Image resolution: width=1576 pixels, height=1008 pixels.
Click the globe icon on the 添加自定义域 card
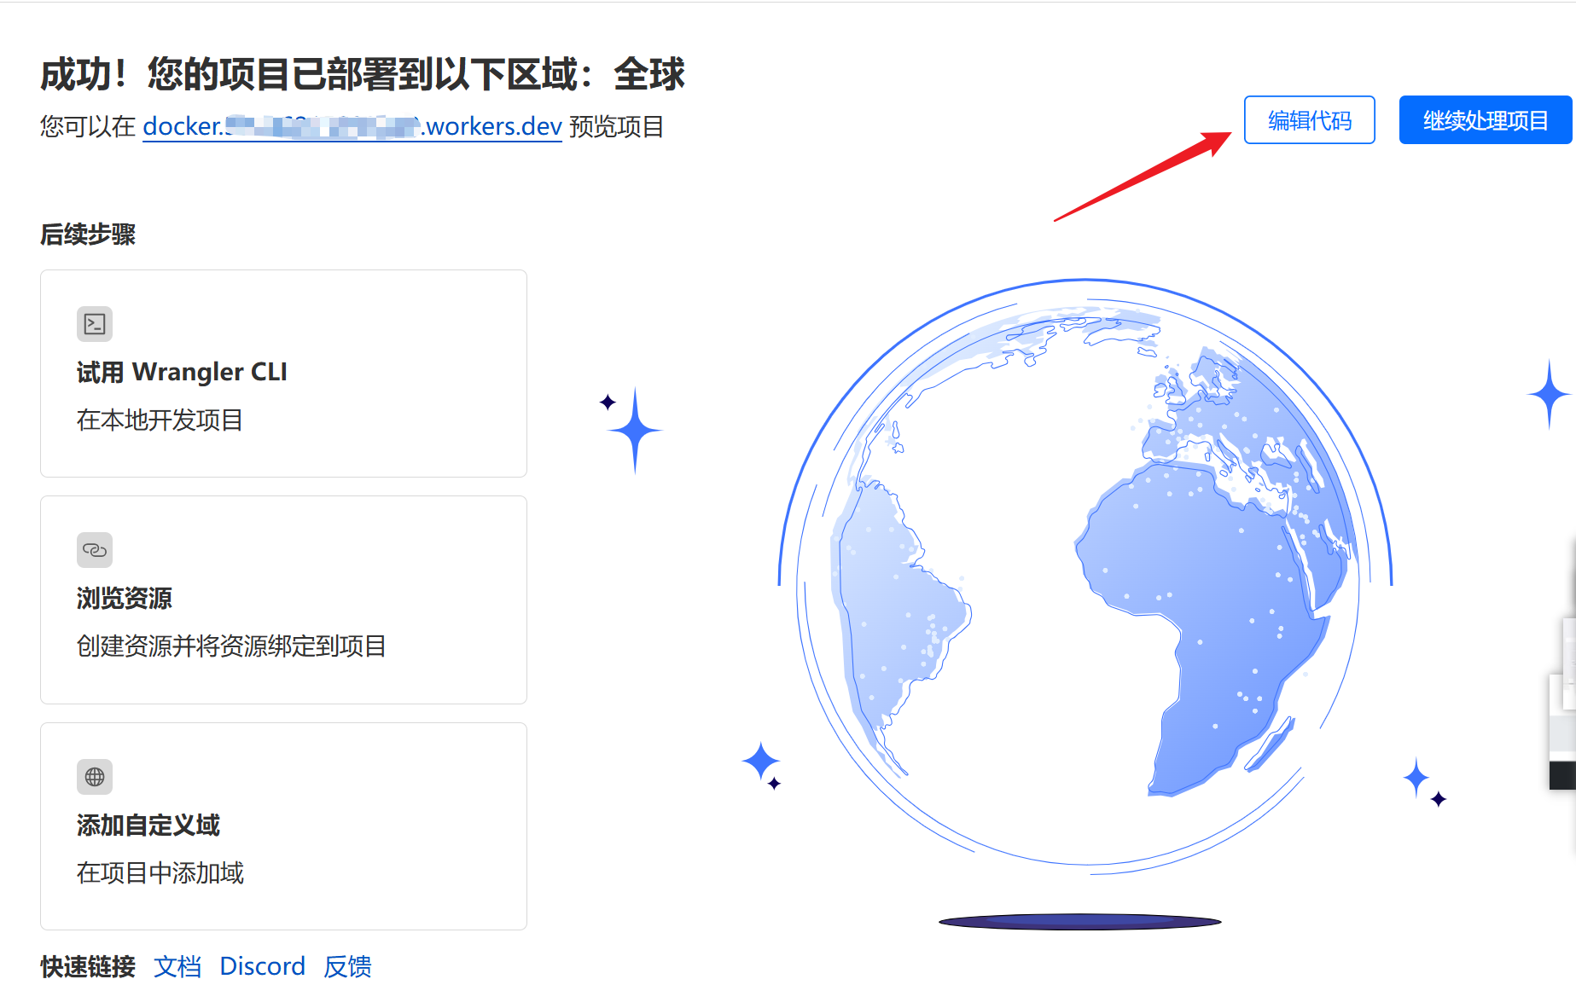pos(95,777)
